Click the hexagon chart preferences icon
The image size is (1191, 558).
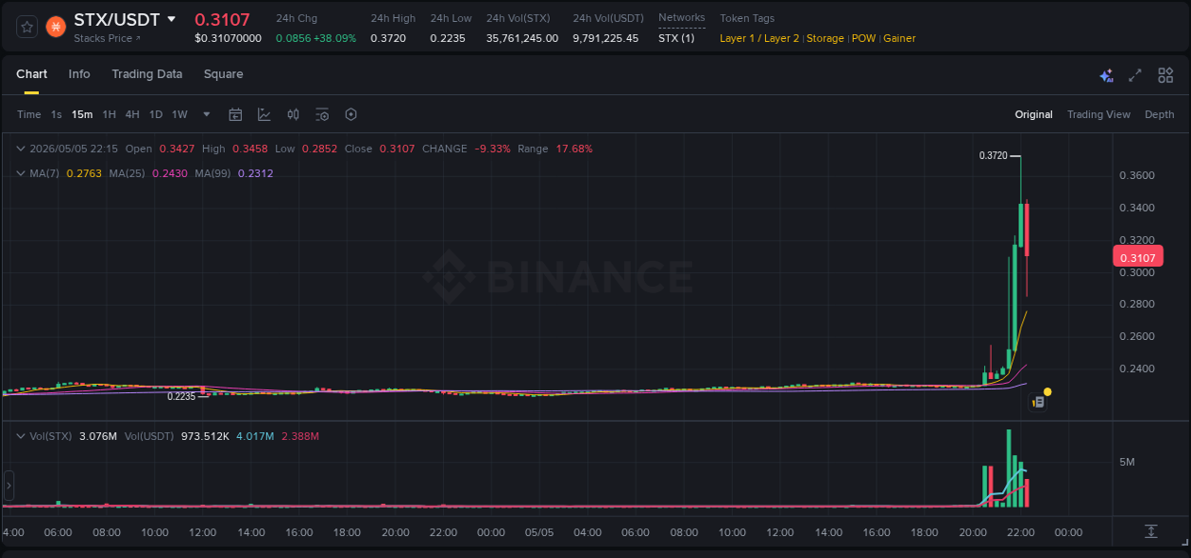click(351, 114)
